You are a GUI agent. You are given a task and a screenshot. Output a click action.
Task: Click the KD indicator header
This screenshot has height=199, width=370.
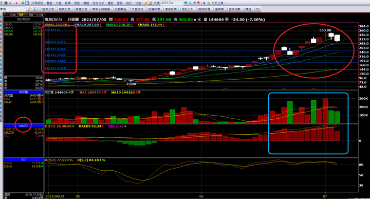click(x=24, y=159)
